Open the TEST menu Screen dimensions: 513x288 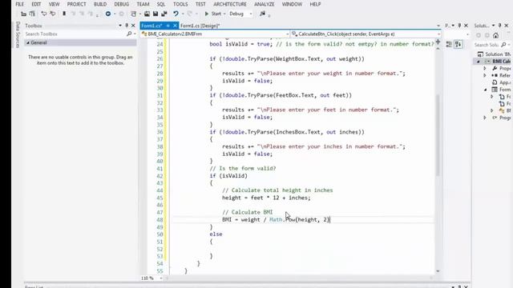coord(200,4)
